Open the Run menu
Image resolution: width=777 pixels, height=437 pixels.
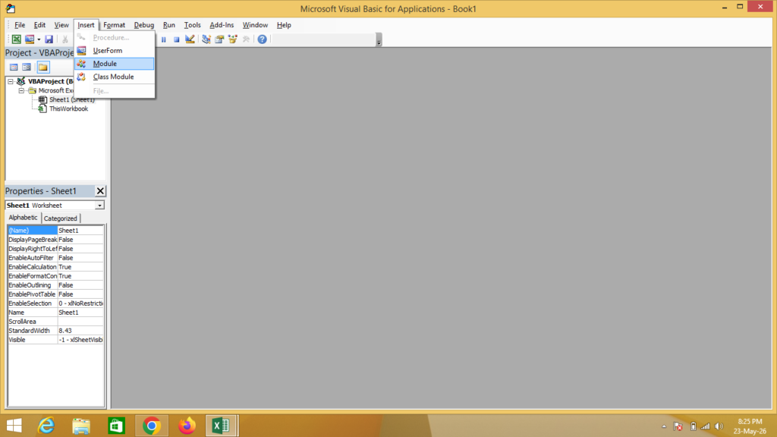tap(169, 25)
